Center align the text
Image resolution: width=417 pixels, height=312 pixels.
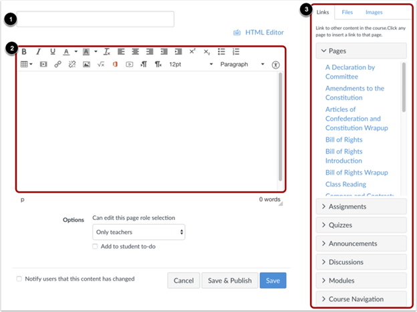click(x=136, y=51)
